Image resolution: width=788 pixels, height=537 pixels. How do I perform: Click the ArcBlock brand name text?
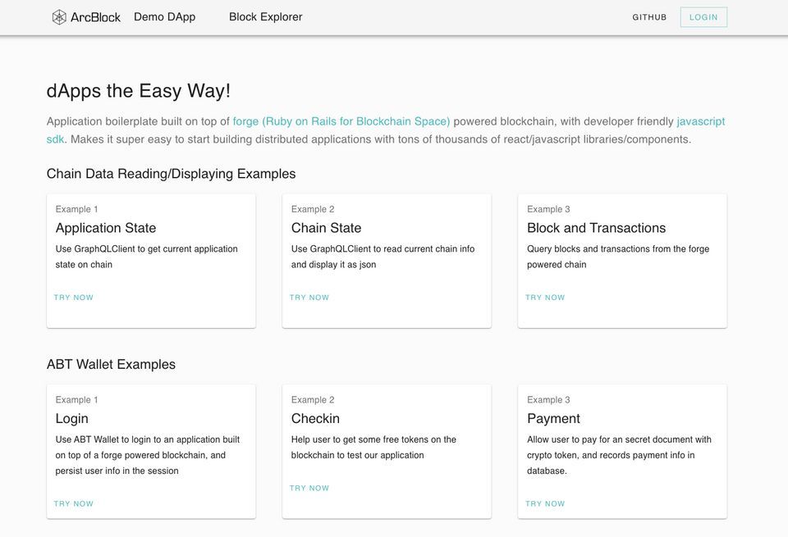95,17
